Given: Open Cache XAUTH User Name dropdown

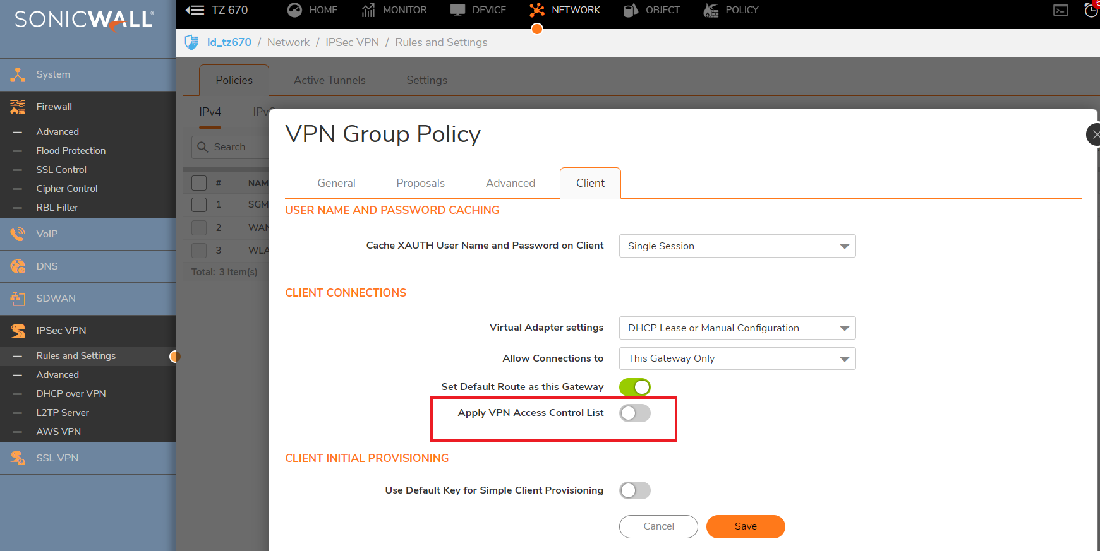Looking at the screenshot, I should coord(737,246).
